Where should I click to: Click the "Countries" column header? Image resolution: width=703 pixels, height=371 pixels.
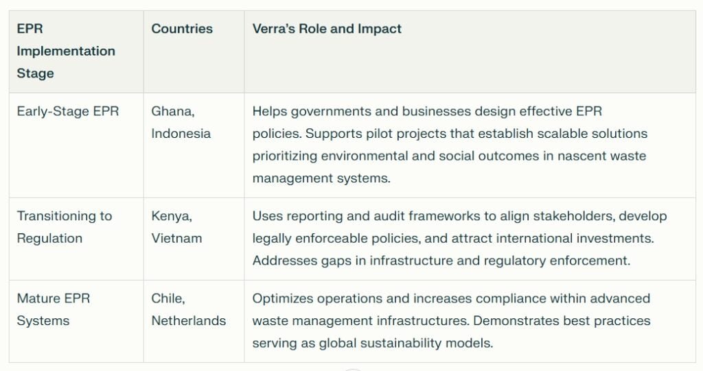[x=182, y=29]
